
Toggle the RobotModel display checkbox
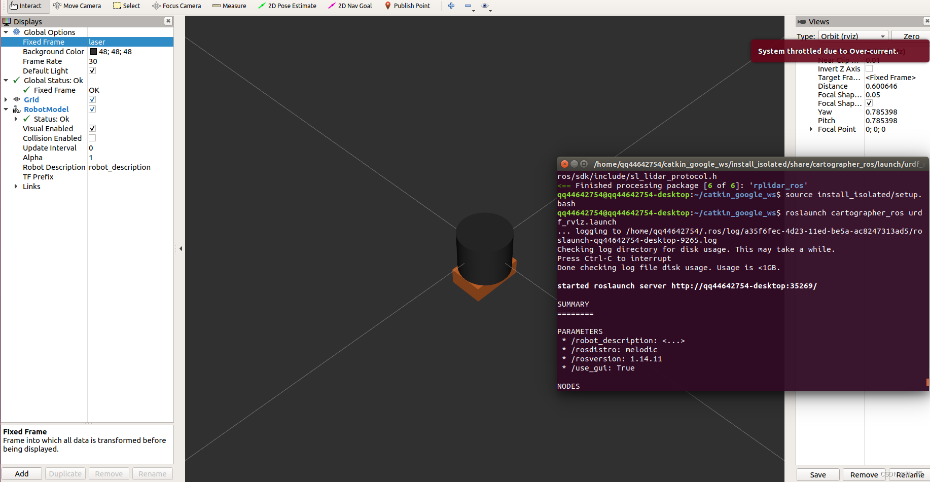tap(92, 109)
